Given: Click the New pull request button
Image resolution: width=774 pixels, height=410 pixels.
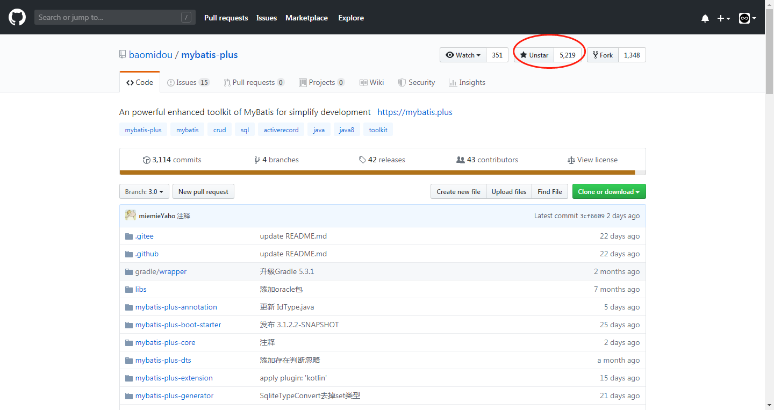Looking at the screenshot, I should (x=203, y=192).
